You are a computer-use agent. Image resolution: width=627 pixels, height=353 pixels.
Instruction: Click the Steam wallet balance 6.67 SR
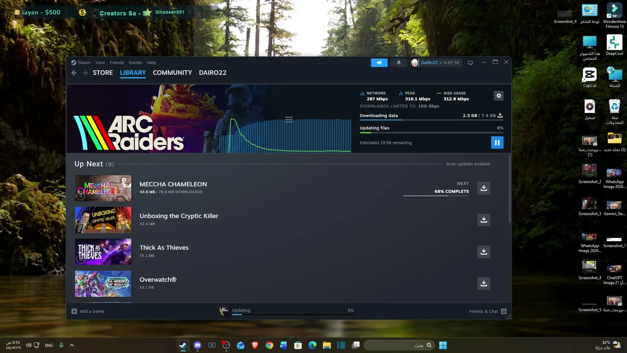click(452, 63)
